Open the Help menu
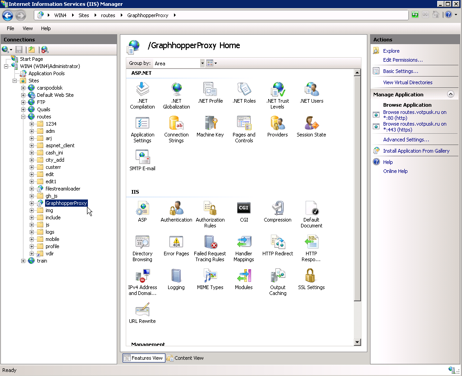Image resolution: width=462 pixels, height=376 pixels. pos(46,28)
